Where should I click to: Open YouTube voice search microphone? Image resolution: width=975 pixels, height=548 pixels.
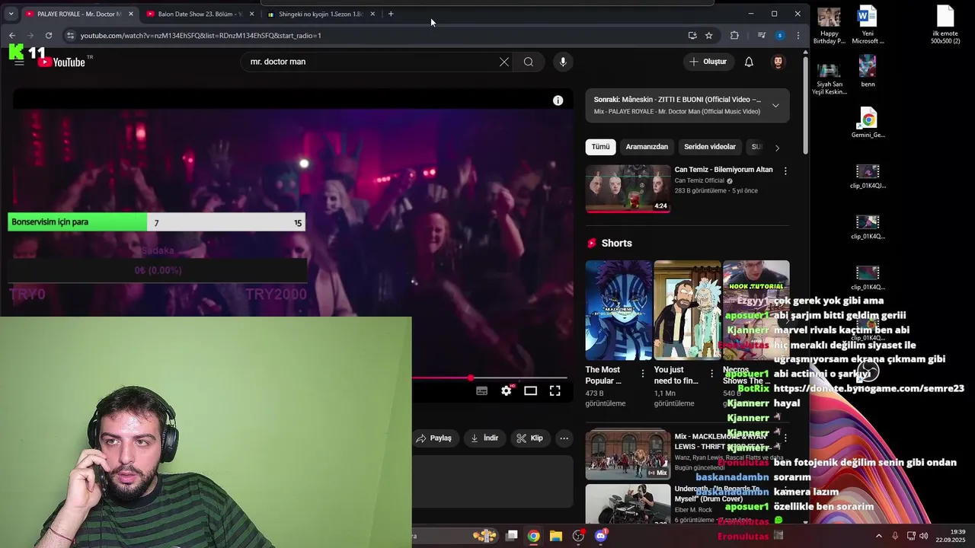click(563, 62)
